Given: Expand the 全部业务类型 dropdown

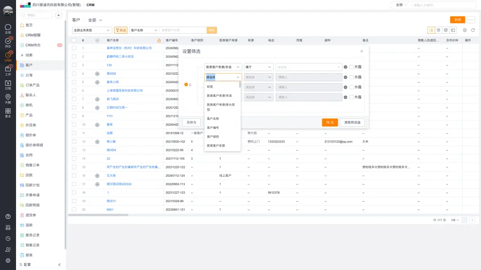Looking at the screenshot, I should (92, 30).
